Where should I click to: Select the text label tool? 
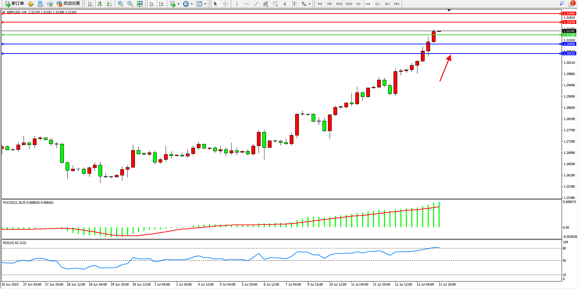coord(294,4)
